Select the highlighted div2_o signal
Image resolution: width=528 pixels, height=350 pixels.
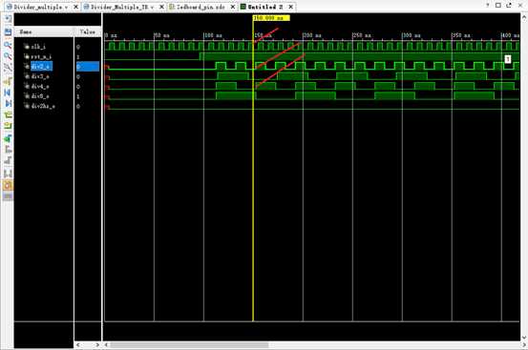pos(41,66)
